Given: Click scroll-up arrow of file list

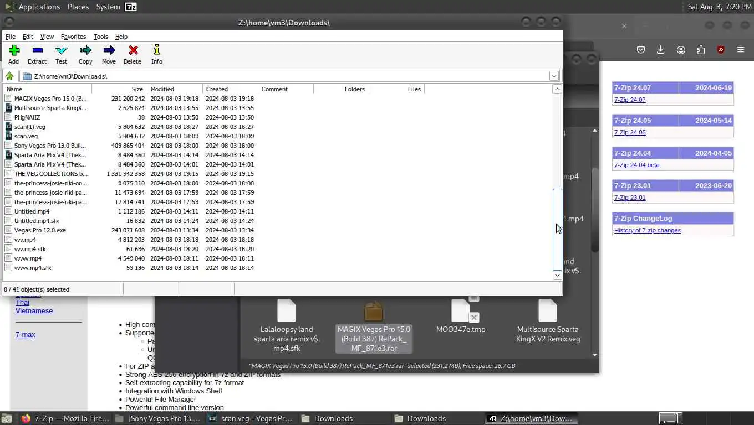Looking at the screenshot, I should click(557, 89).
